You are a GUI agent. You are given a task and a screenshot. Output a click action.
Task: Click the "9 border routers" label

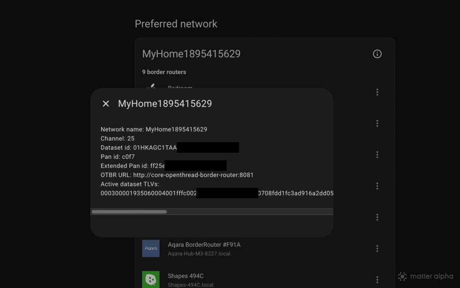point(164,72)
